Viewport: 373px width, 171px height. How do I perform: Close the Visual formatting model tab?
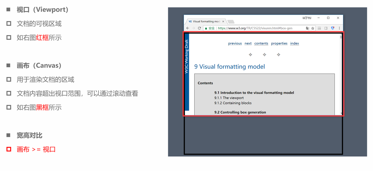point(224,22)
